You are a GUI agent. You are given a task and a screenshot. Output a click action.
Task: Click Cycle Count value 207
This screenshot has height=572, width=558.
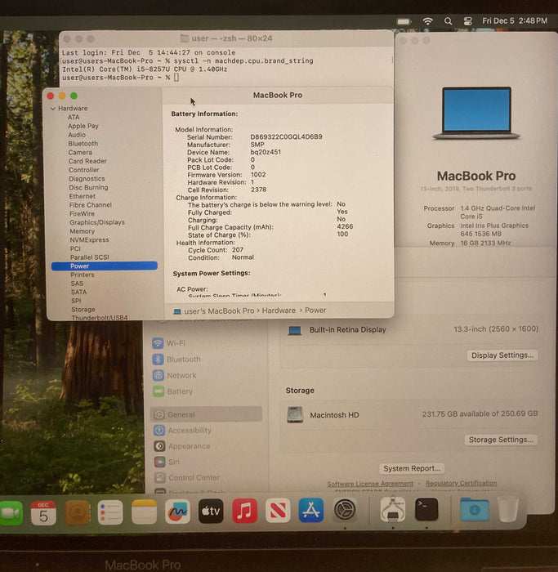(238, 250)
